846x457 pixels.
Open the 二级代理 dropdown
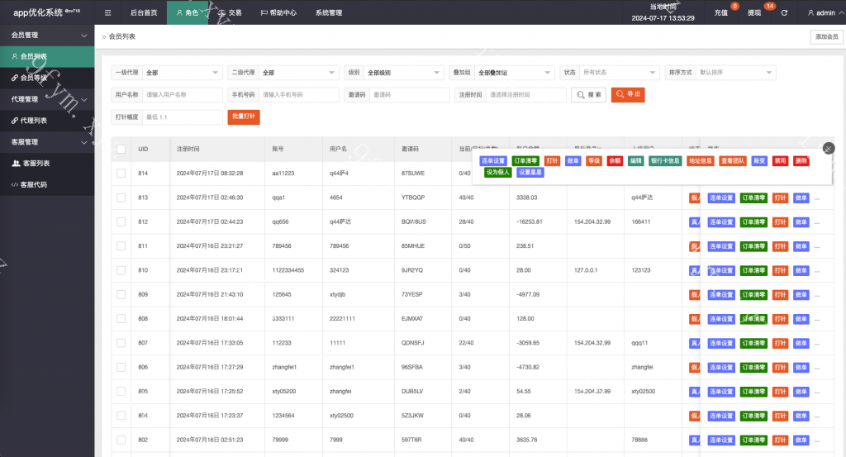(298, 72)
